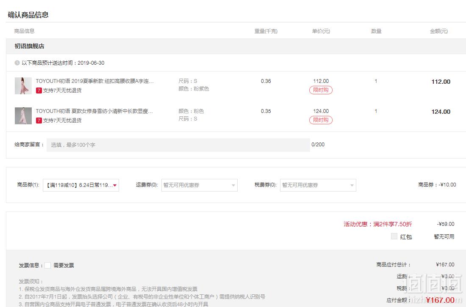Click the 应付金额 total ¥167.00

[x=440, y=300]
